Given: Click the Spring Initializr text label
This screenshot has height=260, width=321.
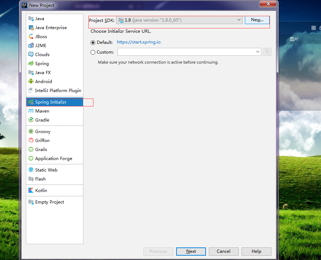Looking at the screenshot, I should click(x=51, y=102).
